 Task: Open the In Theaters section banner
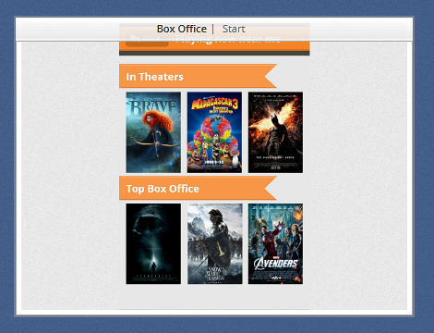pos(198,76)
